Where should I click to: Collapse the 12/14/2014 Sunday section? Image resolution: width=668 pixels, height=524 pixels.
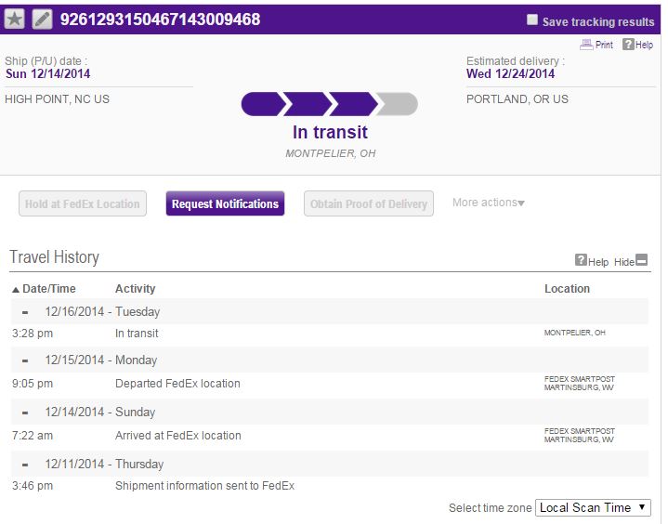coord(26,413)
